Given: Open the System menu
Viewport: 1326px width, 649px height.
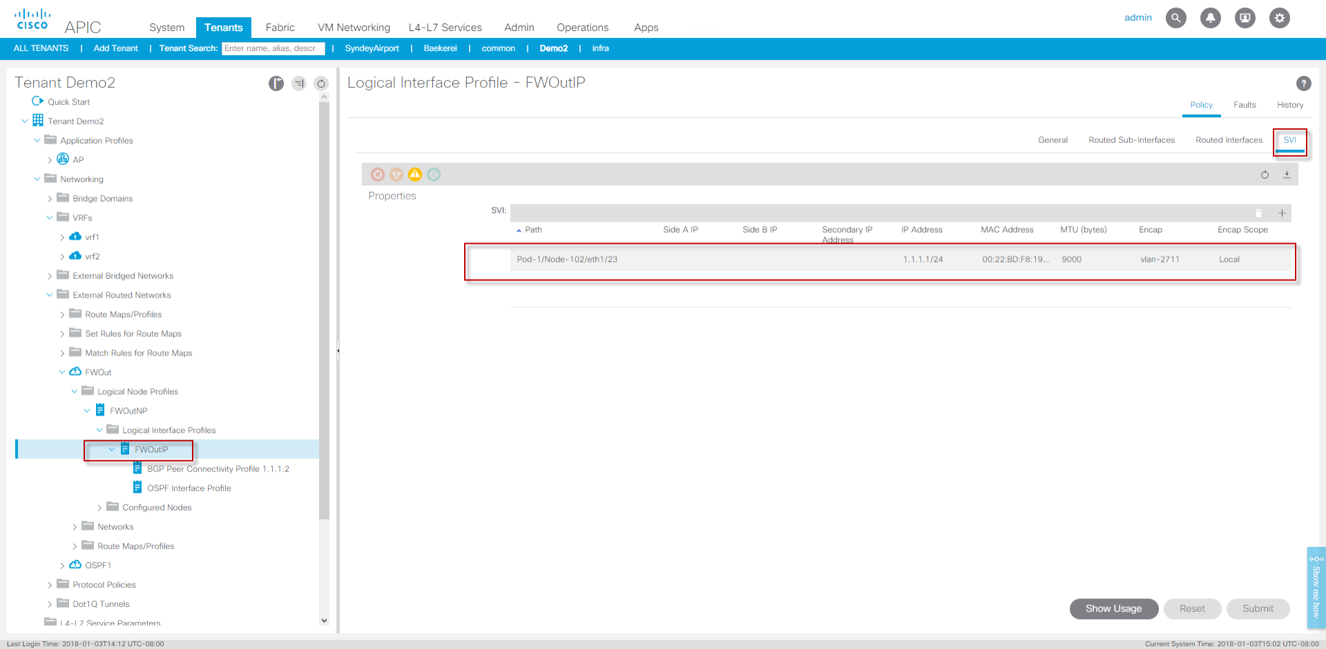Looking at the screenshot, I should click(167, 28).
